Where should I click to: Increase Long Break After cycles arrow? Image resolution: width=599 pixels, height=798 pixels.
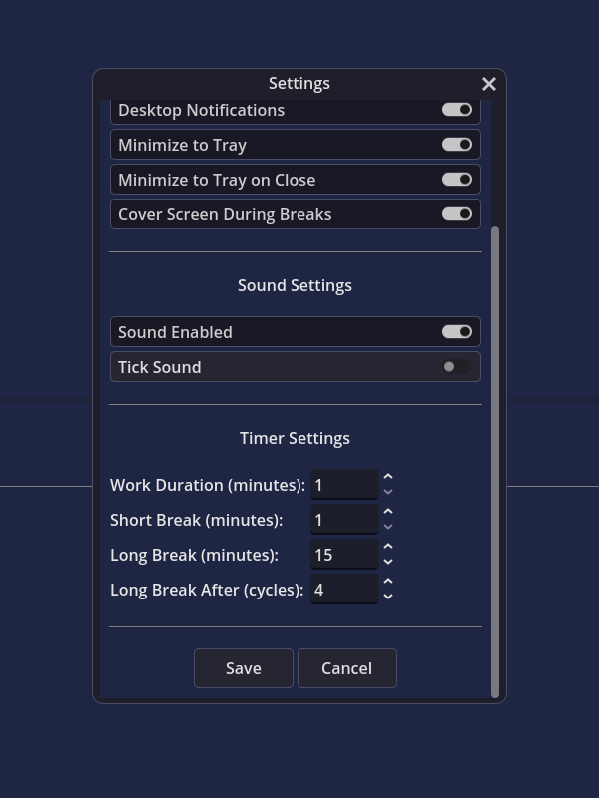click(388, 582)
